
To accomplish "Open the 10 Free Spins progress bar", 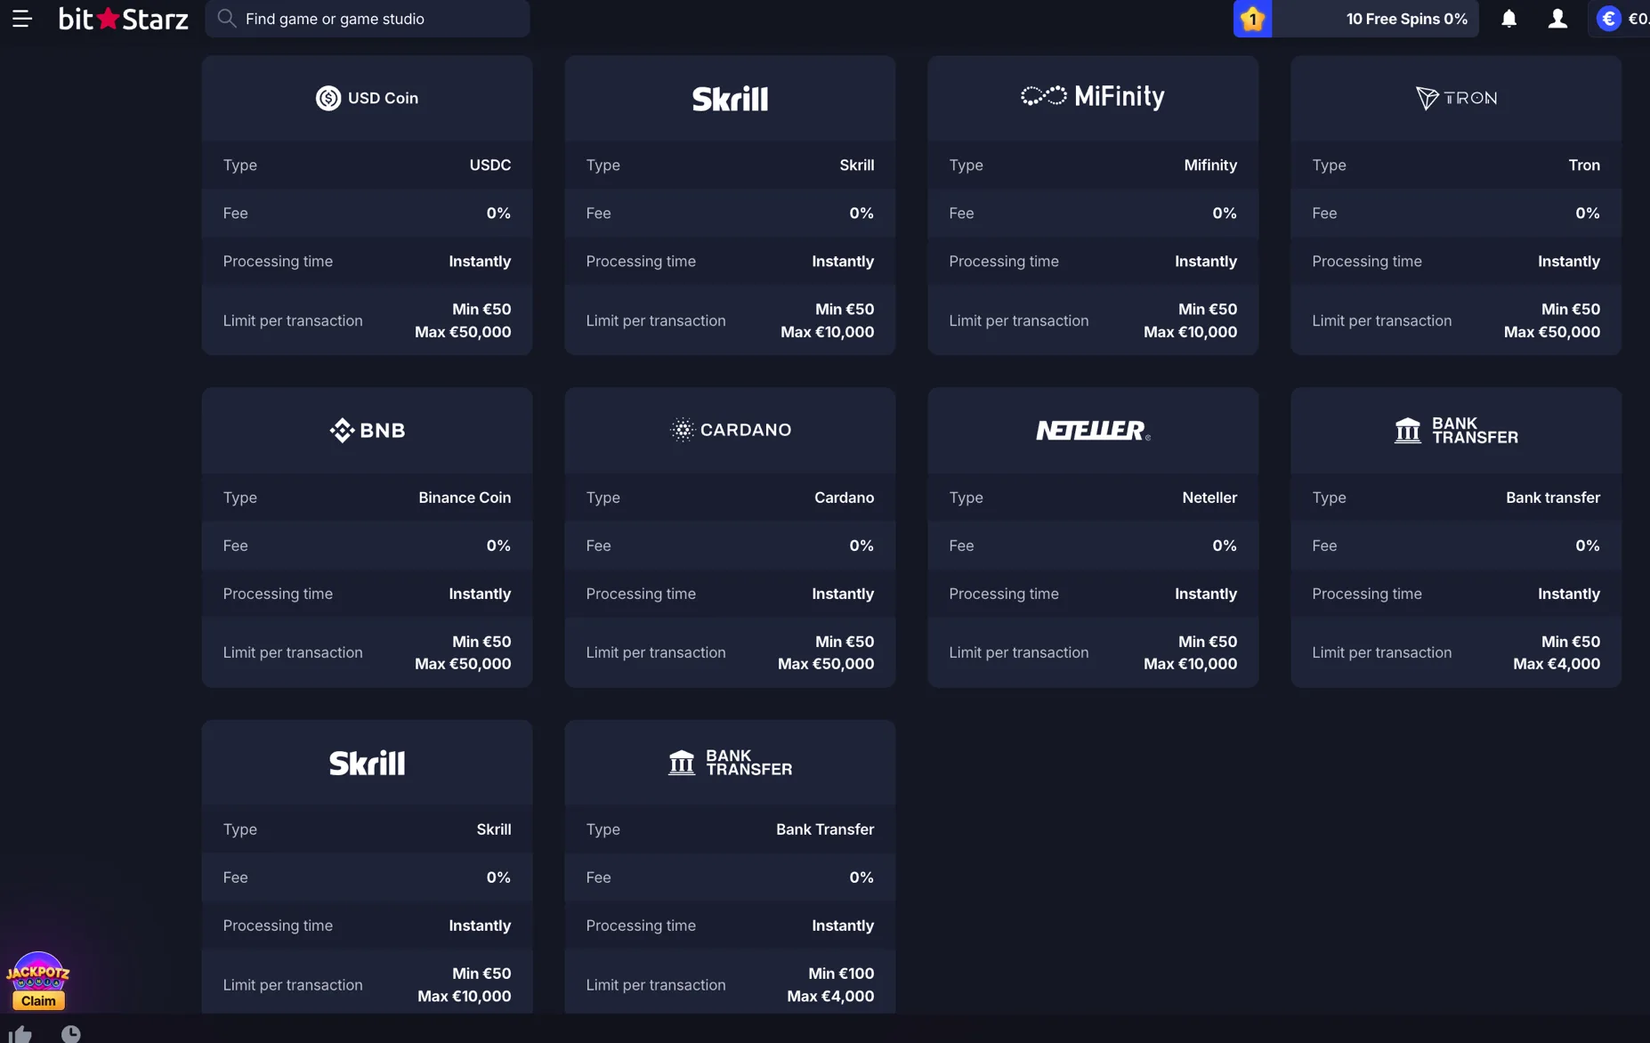I will click(x=1375, y=19).
